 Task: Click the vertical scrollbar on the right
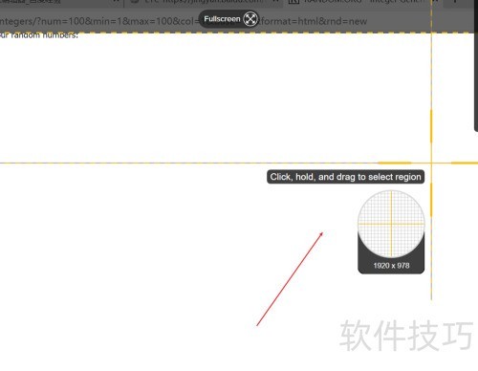pos(476,65)
